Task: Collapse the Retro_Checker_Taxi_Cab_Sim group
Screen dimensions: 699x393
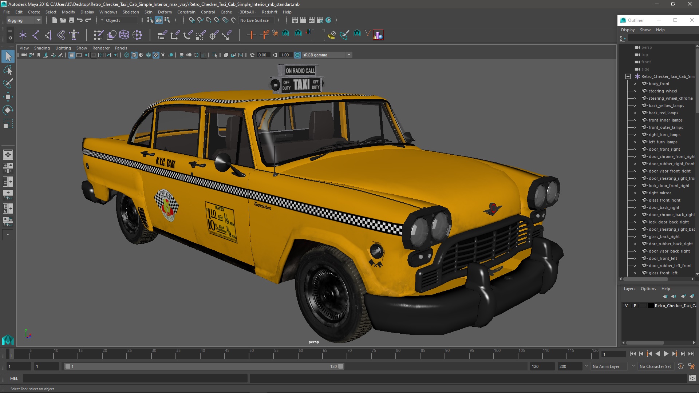Action: [628, 76]
